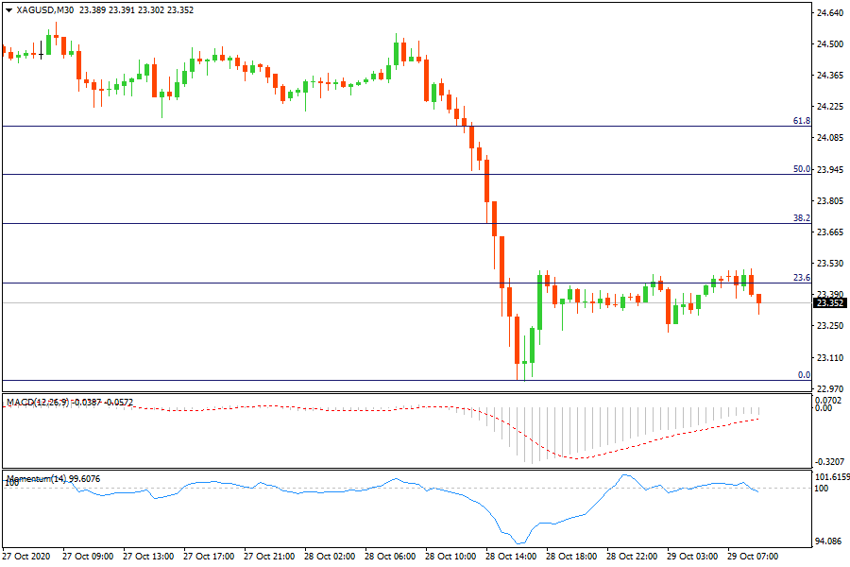Select the 61.8 Fibonacci level label
Screen dimensions: 850x567
[x=801, y=121]
